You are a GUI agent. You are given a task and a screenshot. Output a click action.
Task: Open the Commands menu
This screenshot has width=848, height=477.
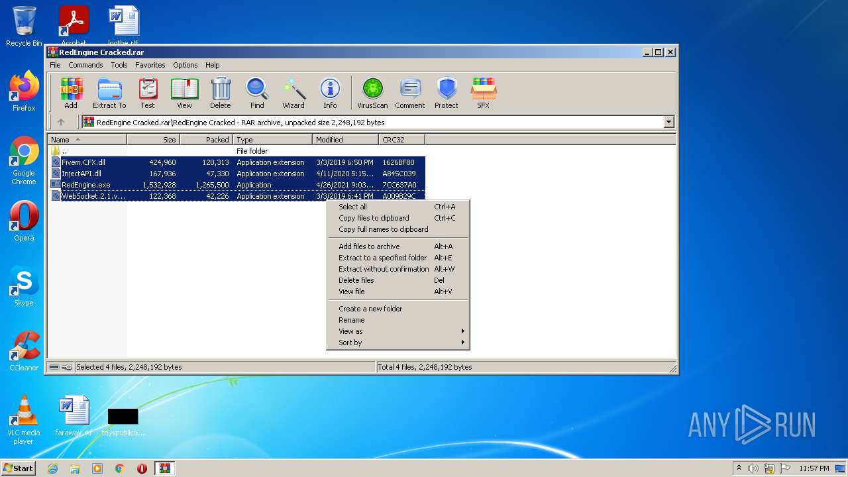pyautogui.click(x=85, y=65)
